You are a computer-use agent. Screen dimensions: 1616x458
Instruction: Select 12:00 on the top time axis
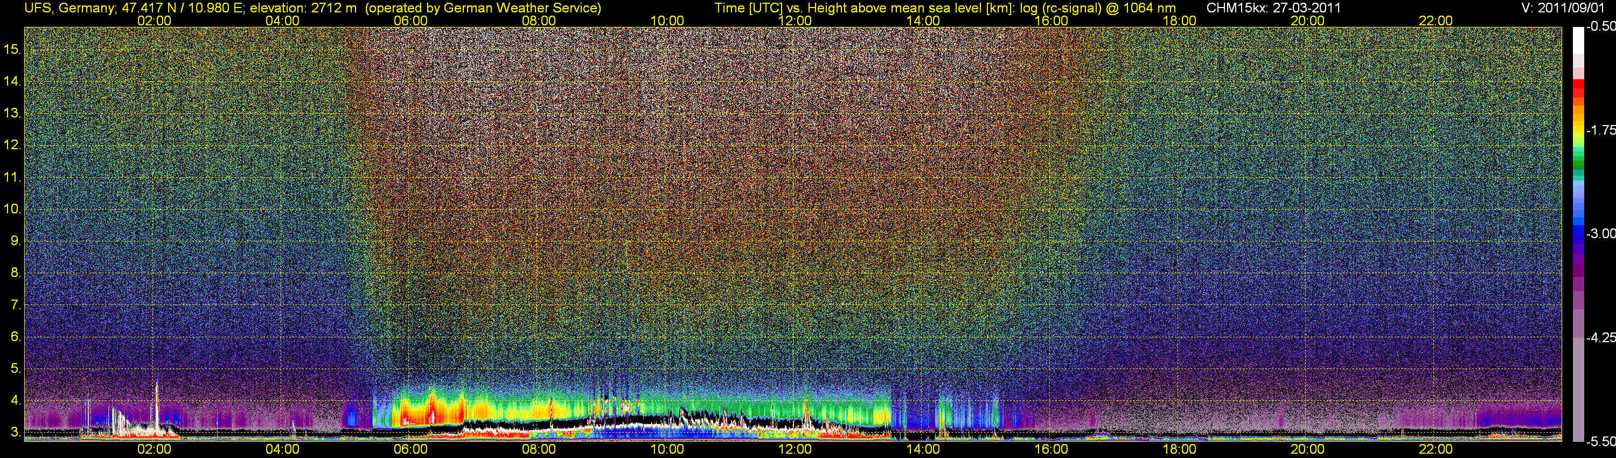click(795, 20)
